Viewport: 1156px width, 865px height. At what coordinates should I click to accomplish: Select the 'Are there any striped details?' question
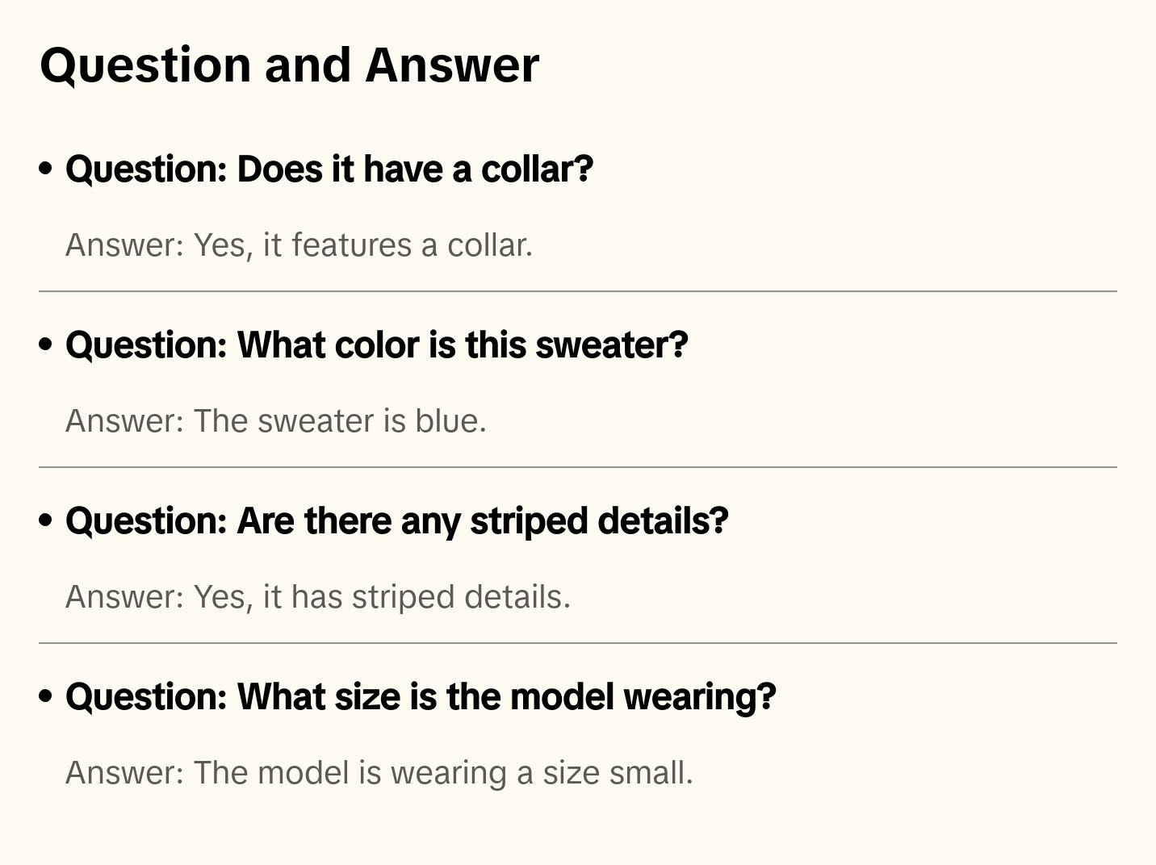point(396,521)
